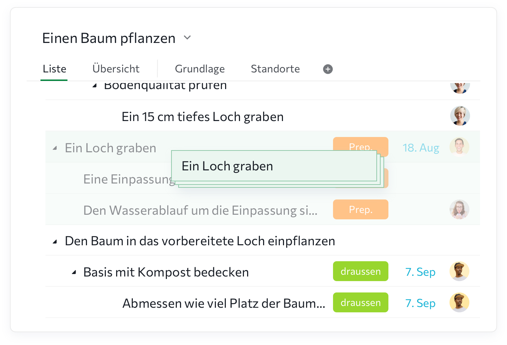This screenshot has height=345, width=507.
Task: Click assignee avatar on Den Wasserablauf row
Action: tap(459, 209)
